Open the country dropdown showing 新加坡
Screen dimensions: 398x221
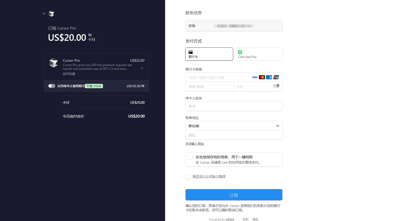click(x=234, y=126)
